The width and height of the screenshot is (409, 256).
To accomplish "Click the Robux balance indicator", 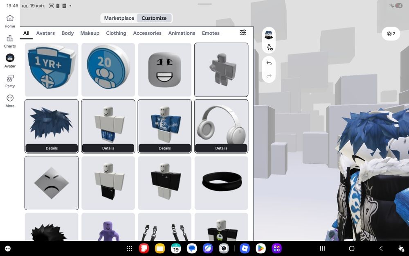I will coord(391,34).
